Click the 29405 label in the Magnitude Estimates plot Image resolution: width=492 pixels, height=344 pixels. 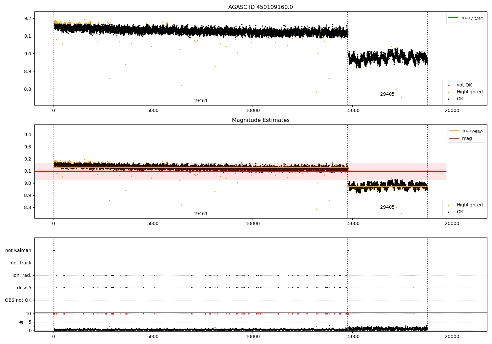pyautogui.click(x=387, y=207)
